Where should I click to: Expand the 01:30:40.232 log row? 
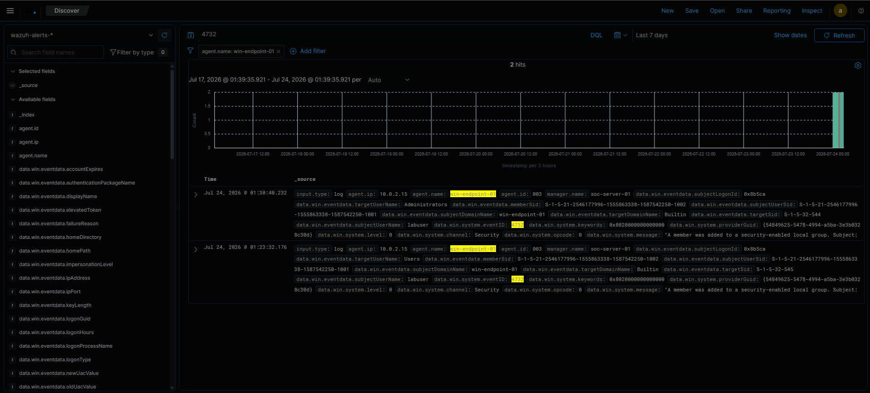[x=196, y=194]
